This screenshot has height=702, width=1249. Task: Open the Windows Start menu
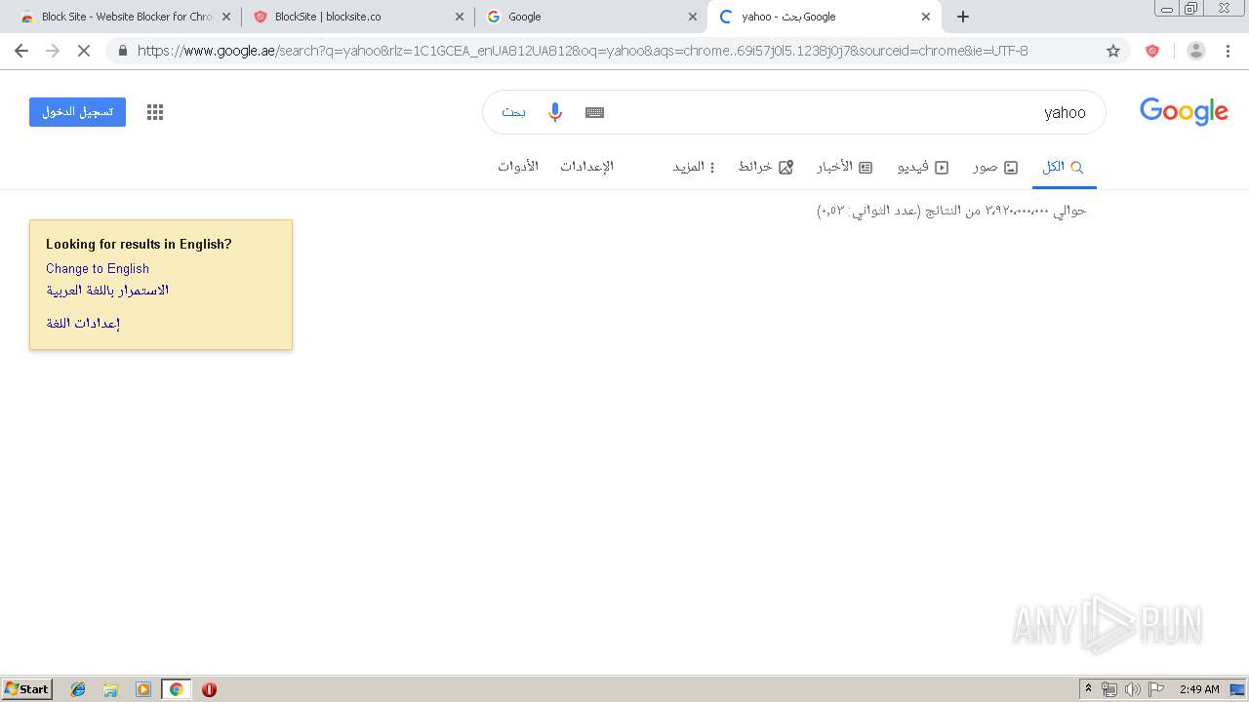point(27,689)
